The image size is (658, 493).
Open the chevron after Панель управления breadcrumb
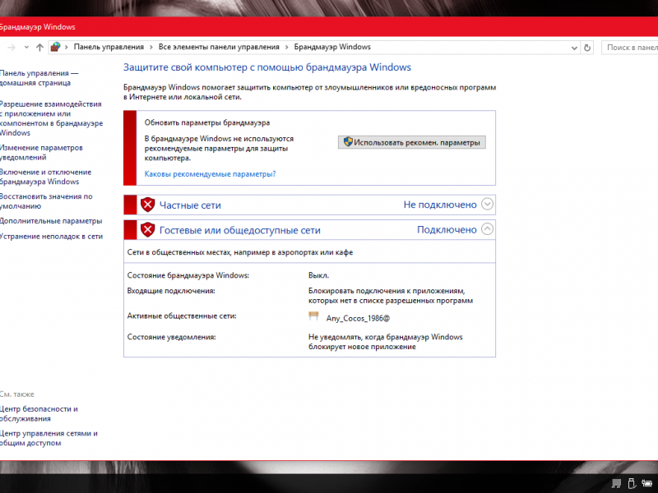point(151,48)
